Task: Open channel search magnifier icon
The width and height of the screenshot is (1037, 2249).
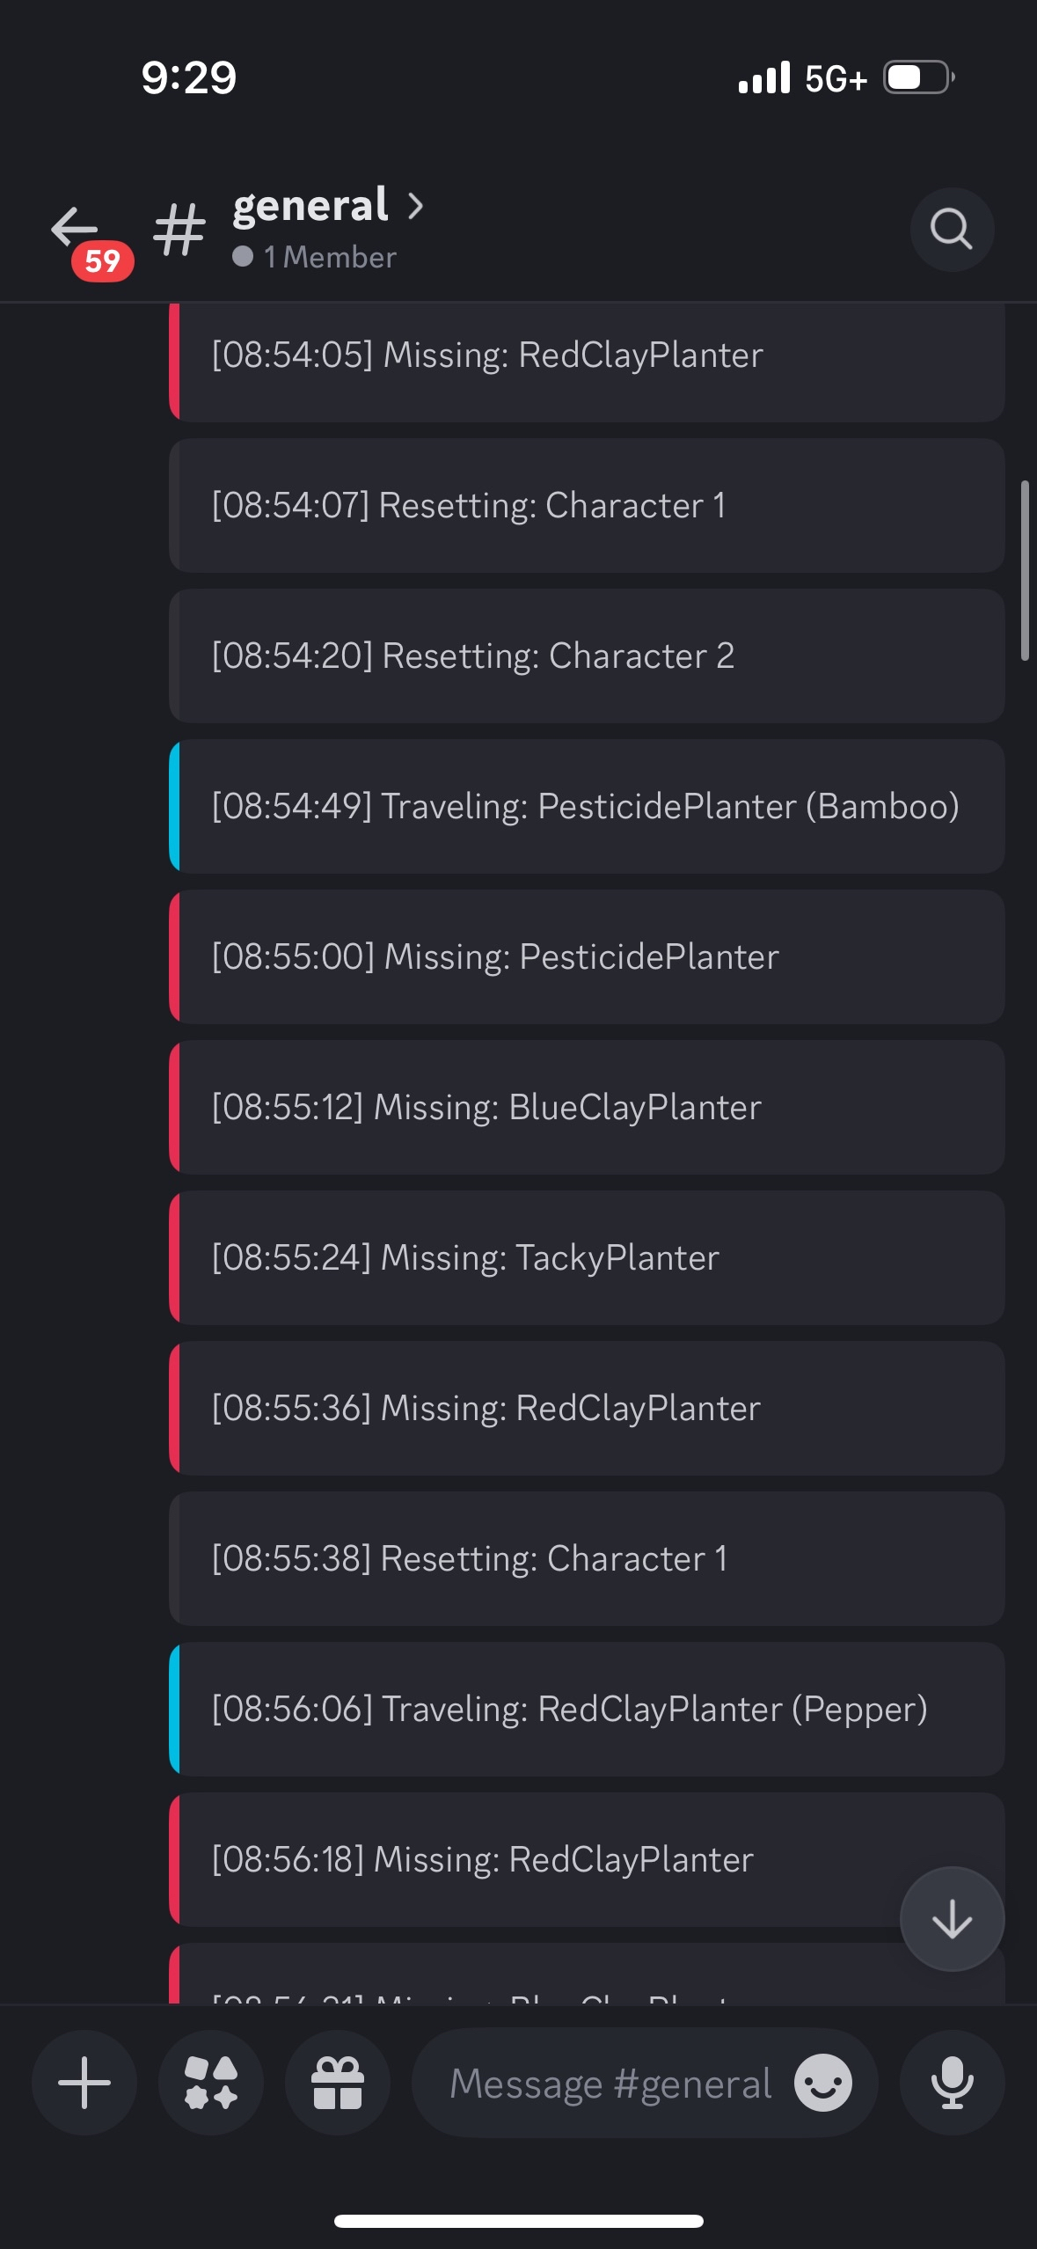Action: coord(952,230)
